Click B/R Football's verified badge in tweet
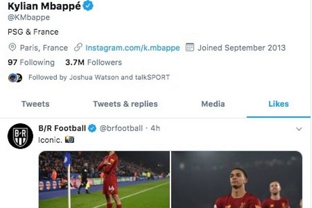 pyautogui.click(x=92, y=128)
